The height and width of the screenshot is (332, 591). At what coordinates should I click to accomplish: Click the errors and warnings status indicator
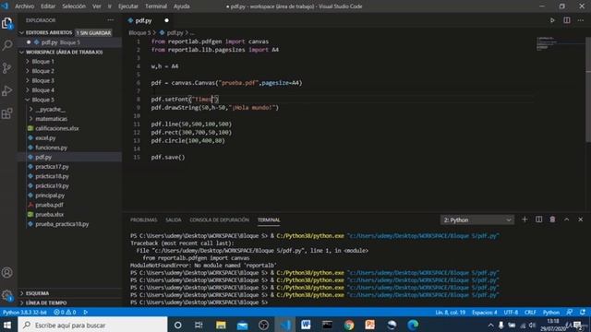(x=65, y=312)
